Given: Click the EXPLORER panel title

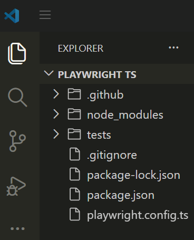Looking at the screenshot, I should (x=81, y=49).
